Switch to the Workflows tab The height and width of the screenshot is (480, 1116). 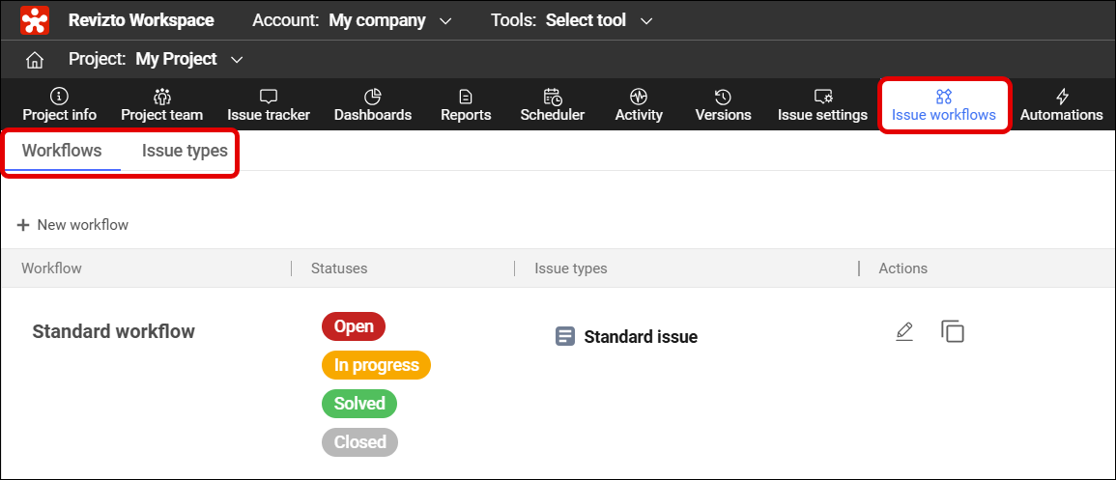pos(62,151)
